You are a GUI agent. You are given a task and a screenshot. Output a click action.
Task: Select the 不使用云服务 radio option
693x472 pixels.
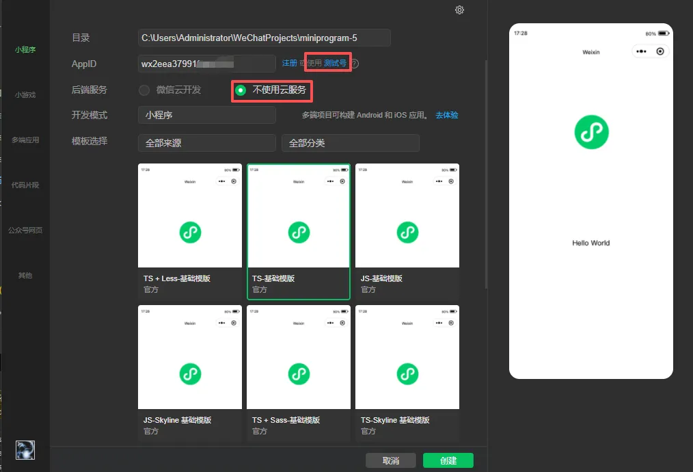(x=241, y=90)
